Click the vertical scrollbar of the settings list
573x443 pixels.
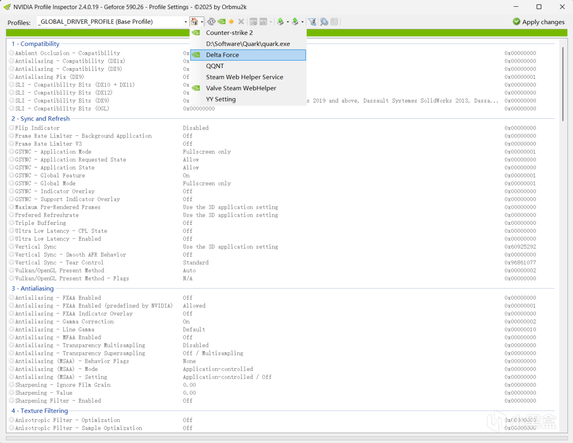click(563, 84)
